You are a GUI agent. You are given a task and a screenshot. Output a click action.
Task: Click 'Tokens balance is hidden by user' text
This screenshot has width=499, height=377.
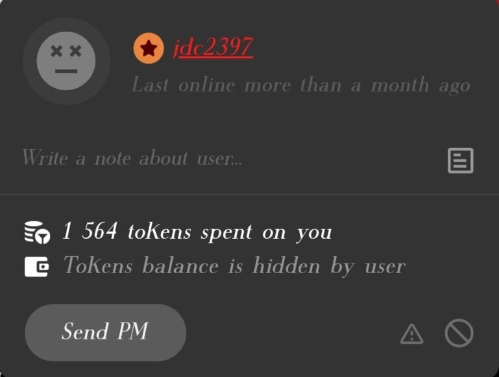tap(234, 265)
